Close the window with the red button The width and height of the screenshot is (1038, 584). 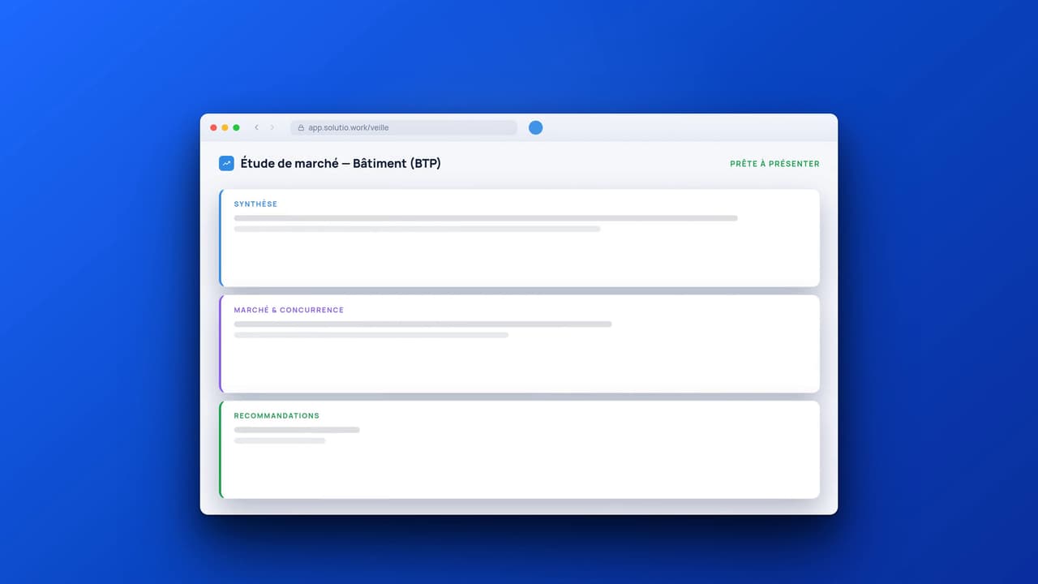point(214,127)
